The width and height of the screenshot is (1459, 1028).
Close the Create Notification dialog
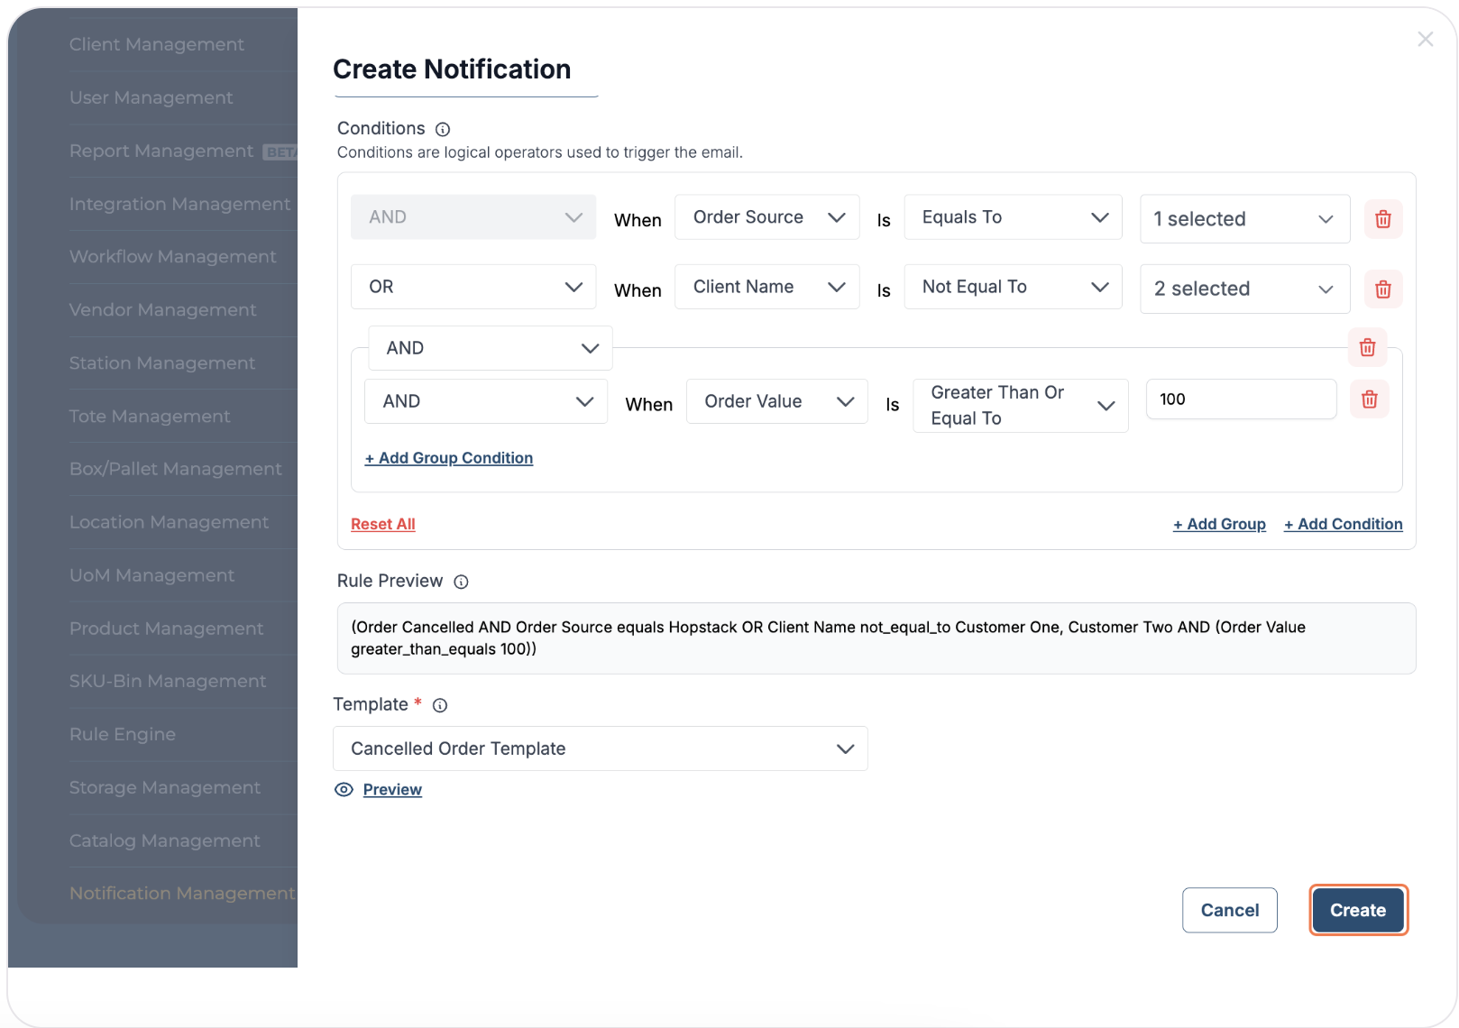point(1425,40)
